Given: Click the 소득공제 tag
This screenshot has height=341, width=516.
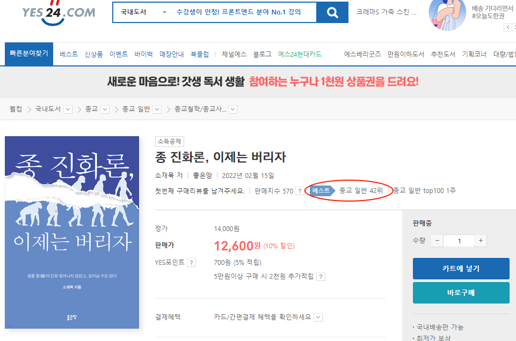Looking at the screenshot, I should click(x=170, y=142).
